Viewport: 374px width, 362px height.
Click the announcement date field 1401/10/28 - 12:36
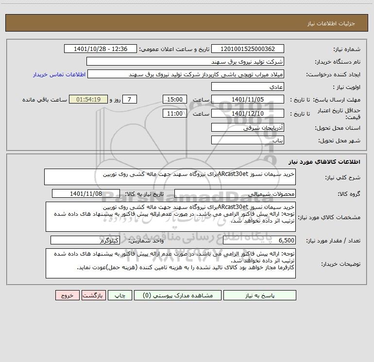(101, 49)
